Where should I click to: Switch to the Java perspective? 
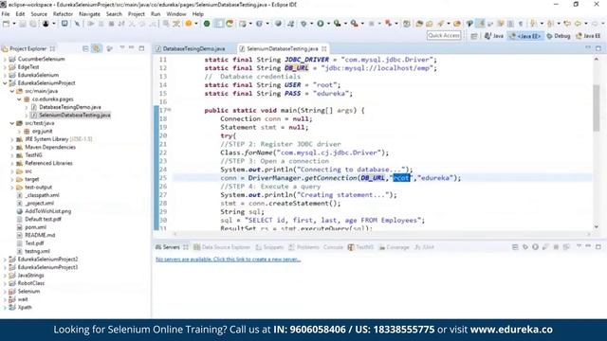coord(494,36)
